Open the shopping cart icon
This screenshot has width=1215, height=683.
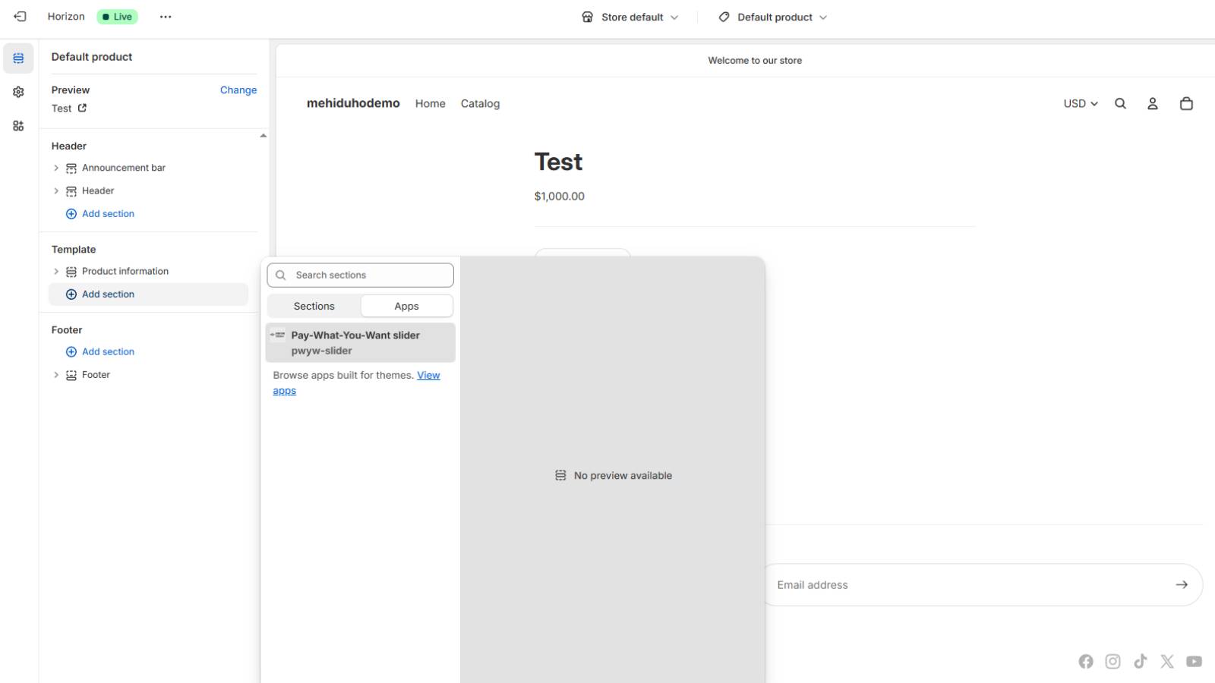click(x=1186, y=104)
